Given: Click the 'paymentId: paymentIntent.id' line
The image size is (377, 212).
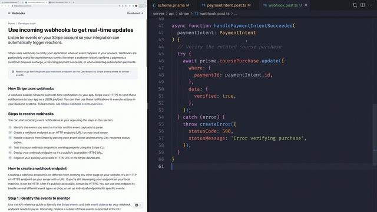Looking at the screenshot, I should click(x=233, y=75).
